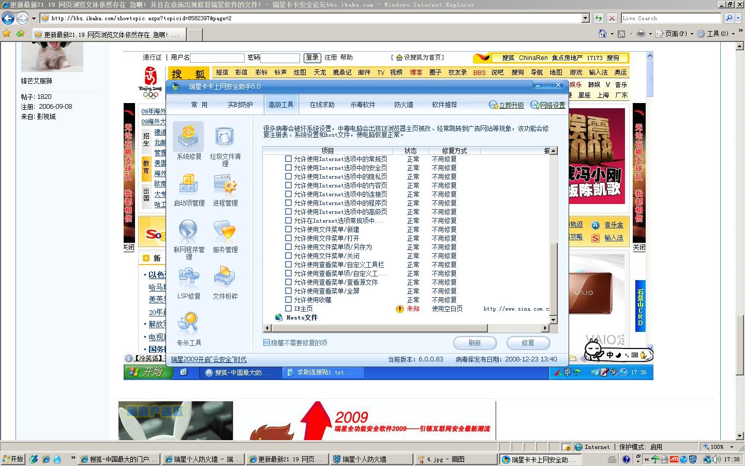The height and width of the screenshot is (466, 745).
Task: Click the RSS feeds icon in IE toolbar
Action: [621, 34]
